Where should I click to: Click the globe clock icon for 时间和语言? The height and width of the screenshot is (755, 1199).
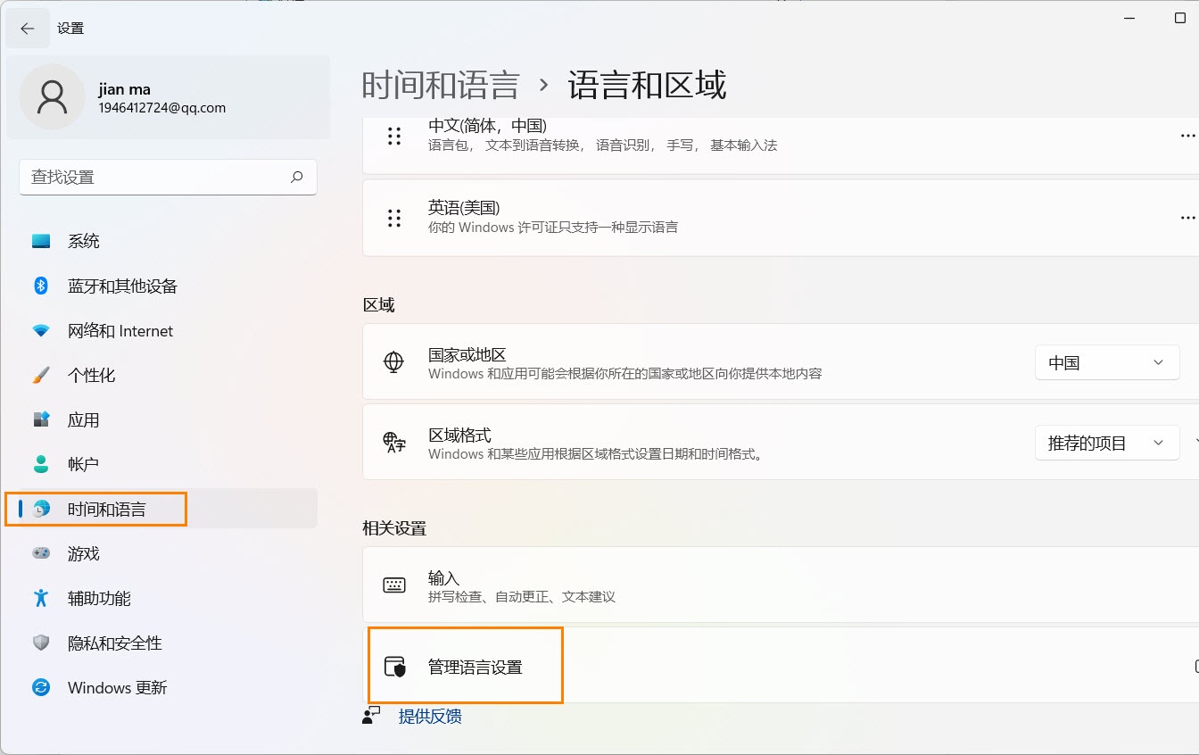click(41, 509)
